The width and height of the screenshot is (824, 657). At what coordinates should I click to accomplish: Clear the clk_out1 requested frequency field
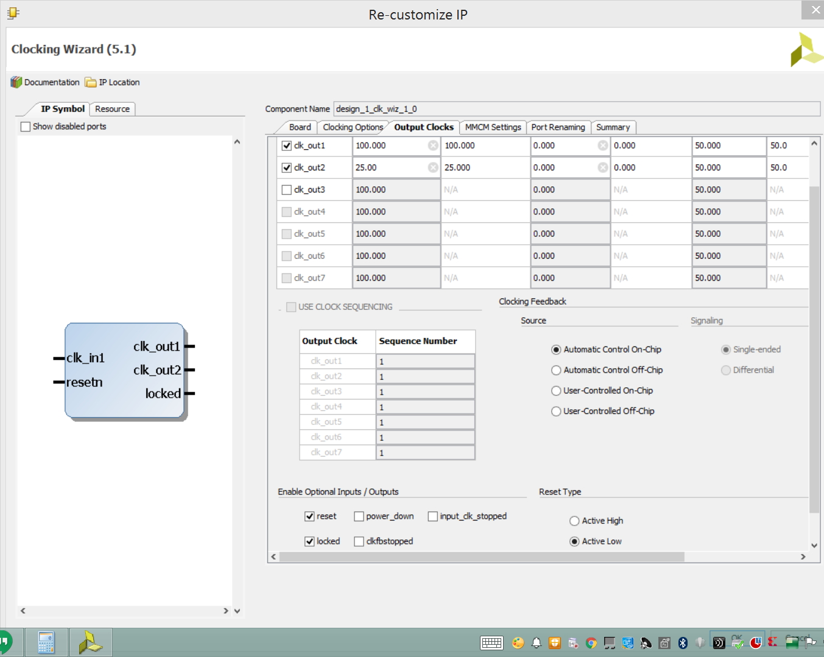(x=433, y=146)
